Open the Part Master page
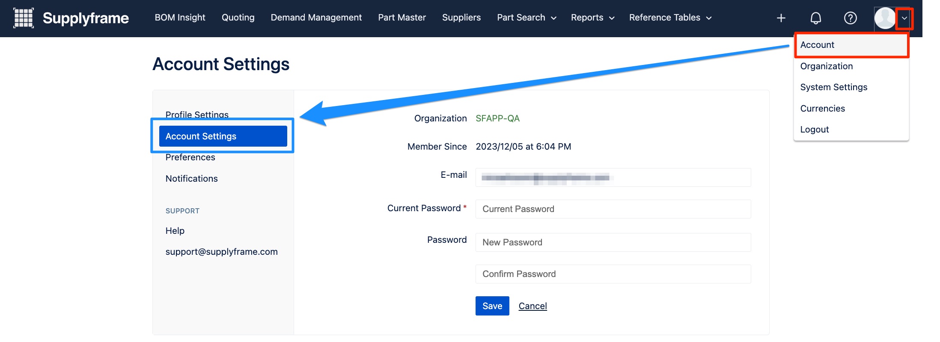The width and height of the screenshot is (940, 342). pyautogui.click(x=402, y=18)
